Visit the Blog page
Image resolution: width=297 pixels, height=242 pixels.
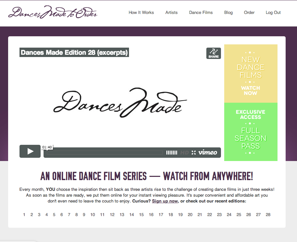point(228,12)
